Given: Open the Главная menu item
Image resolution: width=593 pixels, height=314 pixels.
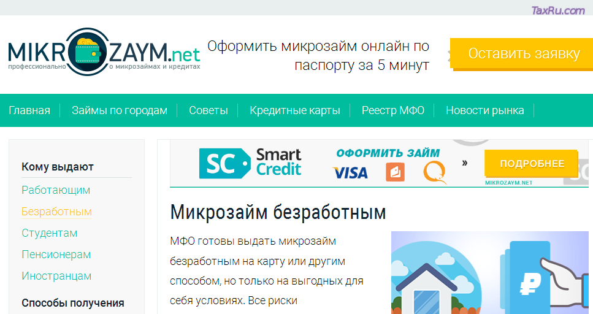Looking at the screenshot, I should click(29, 110).
